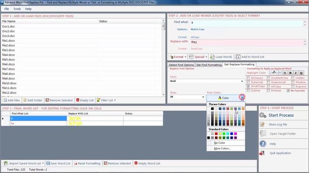The height and width of the screenshot is (173, 309).
Task: Select the Set Replace Formatting tab
Action: pyautogui.click(x=239, y=64)
